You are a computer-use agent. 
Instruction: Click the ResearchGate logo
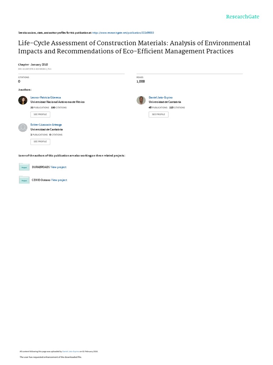point(243,17)
